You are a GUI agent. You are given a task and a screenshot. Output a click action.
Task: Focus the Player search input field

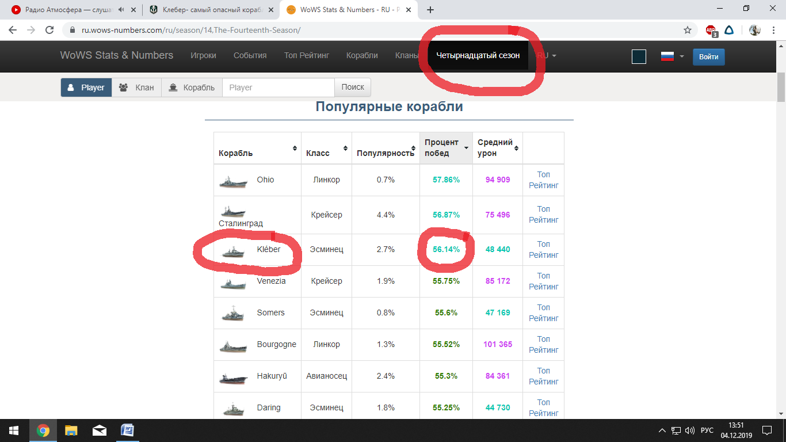pos(278,87)
